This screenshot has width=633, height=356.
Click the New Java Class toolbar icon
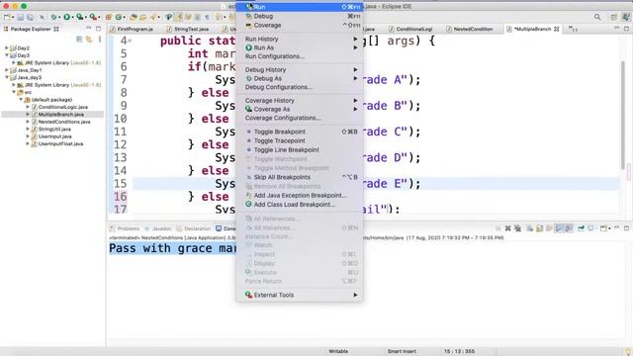tap(119, 17)
